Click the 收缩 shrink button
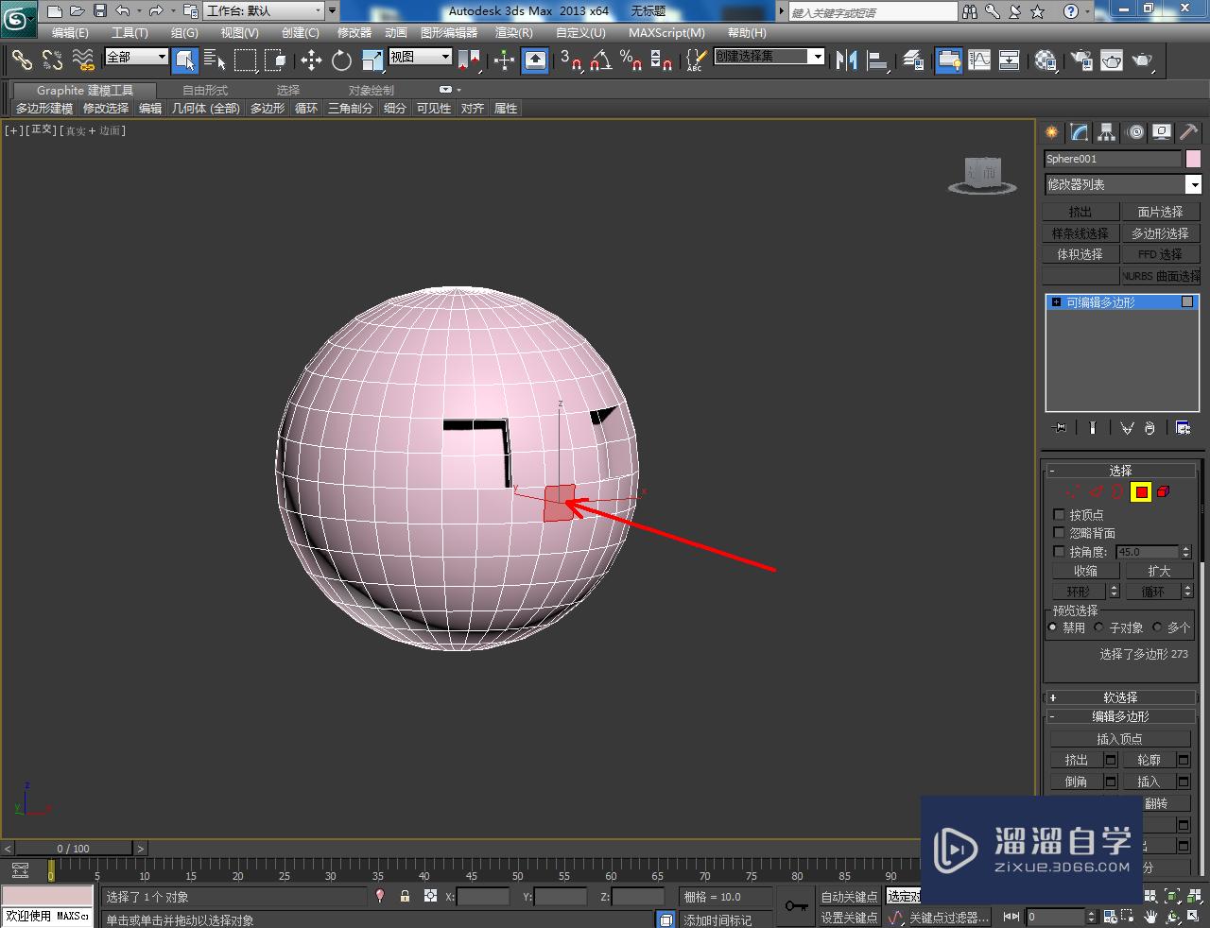 pos(1085,571)
